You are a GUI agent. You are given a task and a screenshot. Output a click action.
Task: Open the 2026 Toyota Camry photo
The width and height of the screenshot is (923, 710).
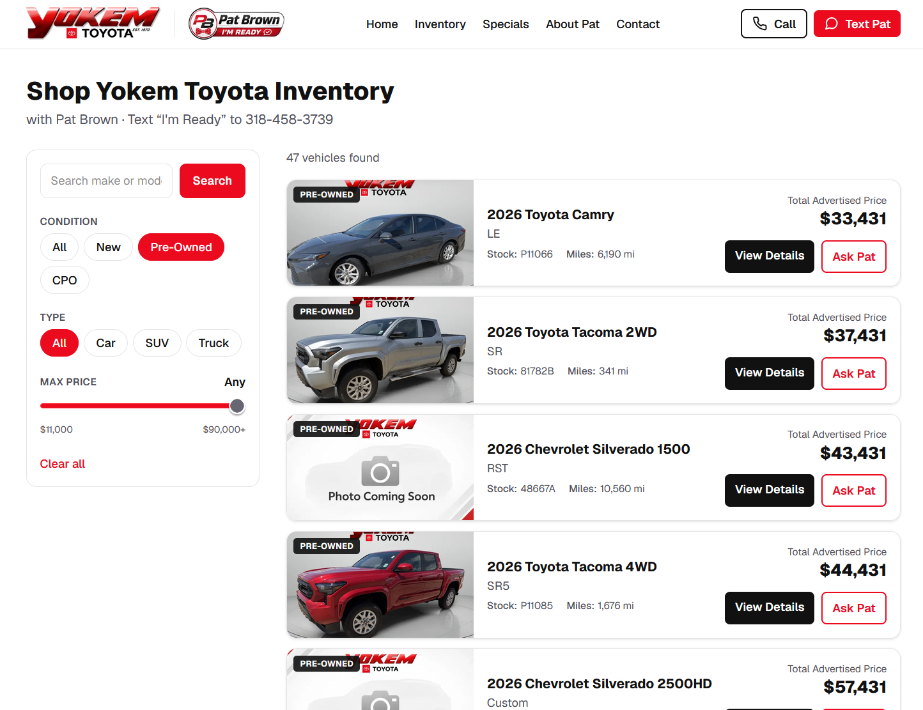click(x=380, y=233)
